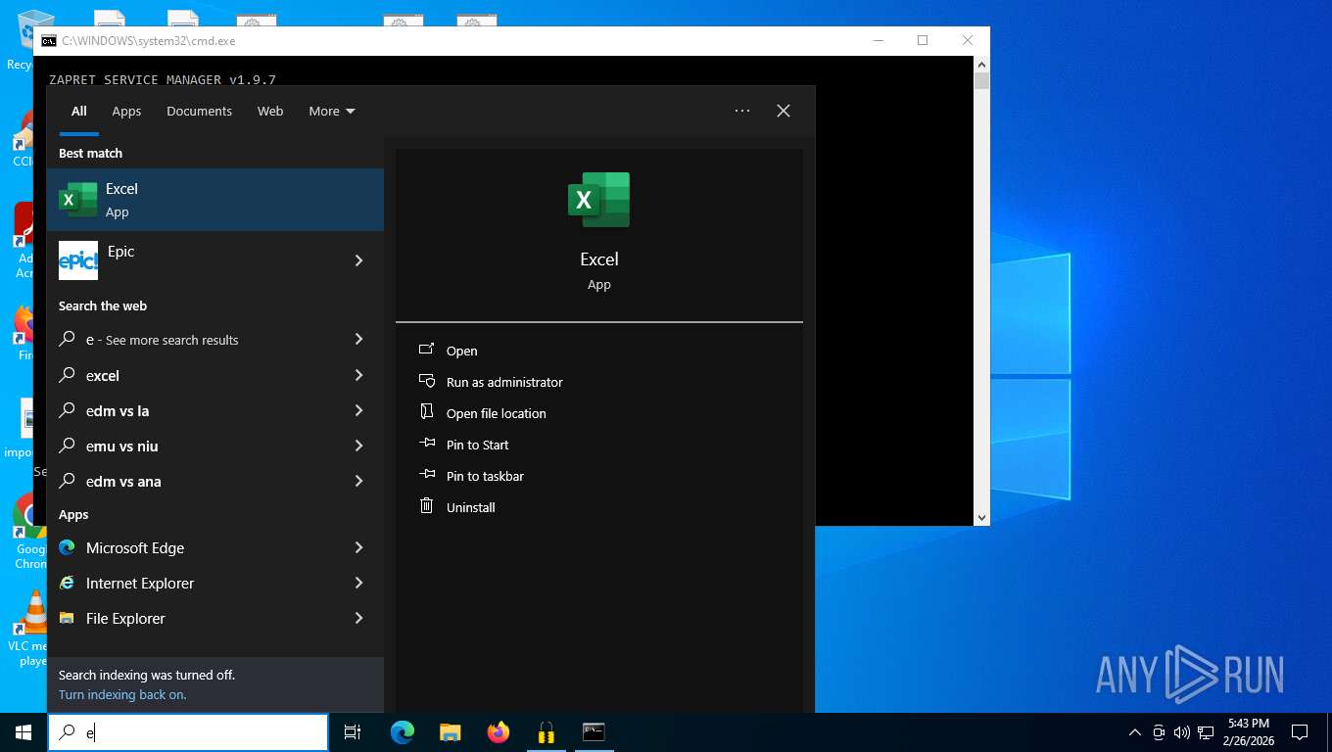Viewport: 1332px width, 752px height.
Task: Click the Run as administrator shield icon
Action: (x=426, y=381)
